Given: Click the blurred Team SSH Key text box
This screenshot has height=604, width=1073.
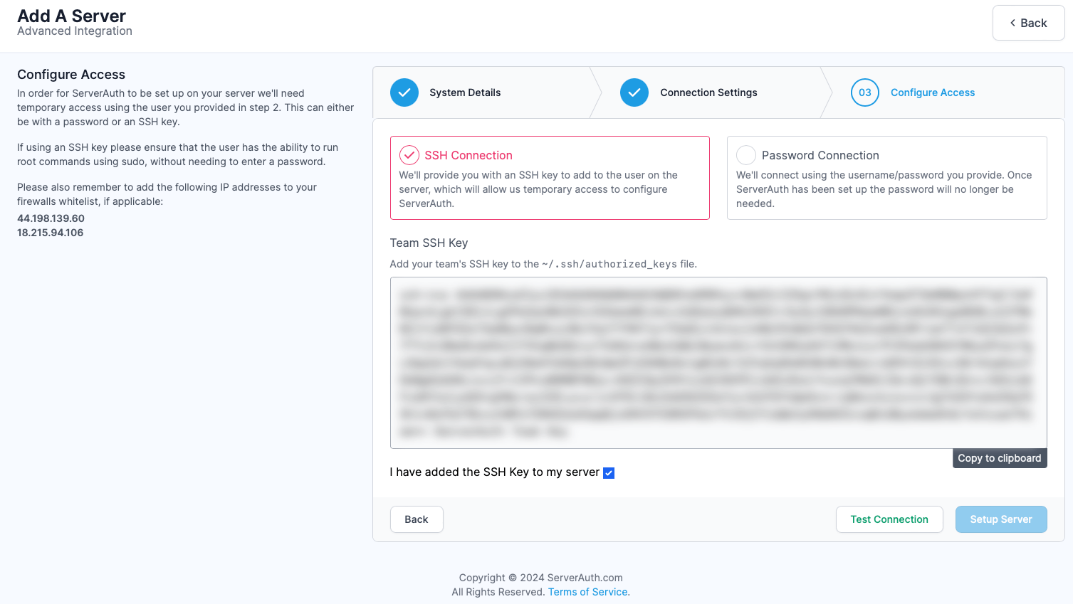Looking at the screenshot, I should [718, 363].
